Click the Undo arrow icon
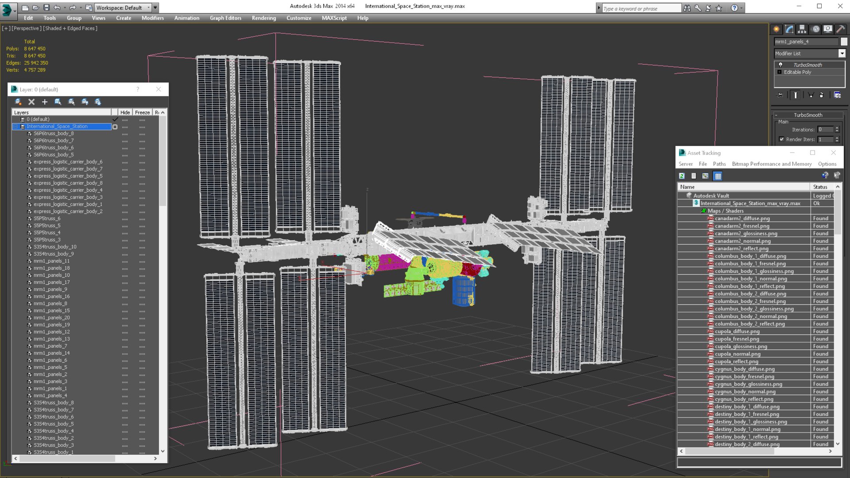 (x=57, y=8)
